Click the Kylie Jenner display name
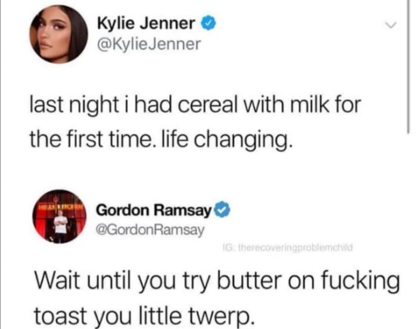Image resolution: width=417 pixels, height=329 pixels. pos(146,23)
